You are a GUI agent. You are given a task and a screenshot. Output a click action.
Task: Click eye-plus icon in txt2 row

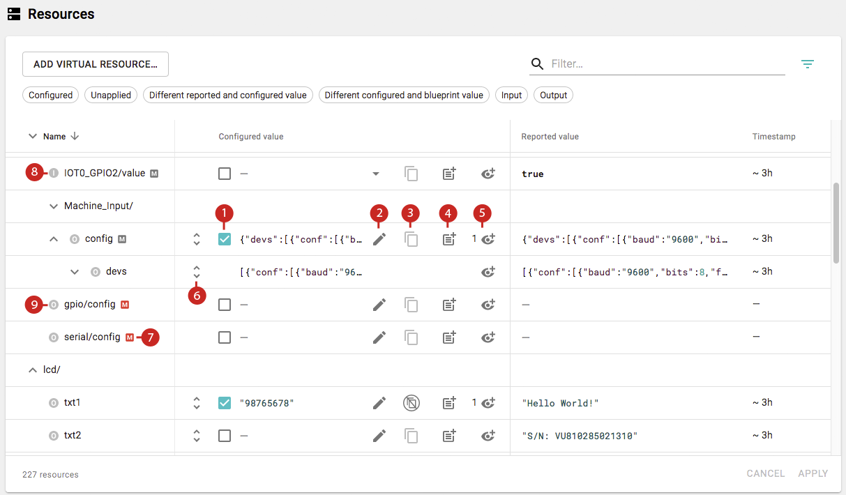488,436
